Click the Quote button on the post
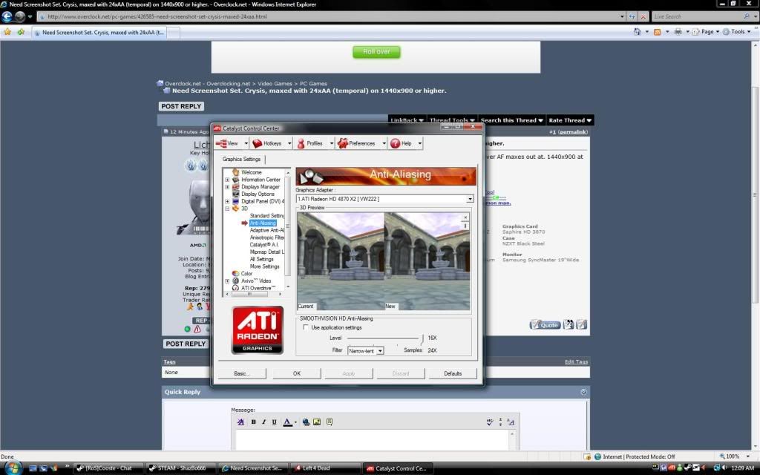This screenshot has height=475, width=760. tap(546, 325)
